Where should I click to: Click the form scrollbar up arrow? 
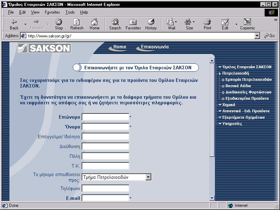coord(212,61)
